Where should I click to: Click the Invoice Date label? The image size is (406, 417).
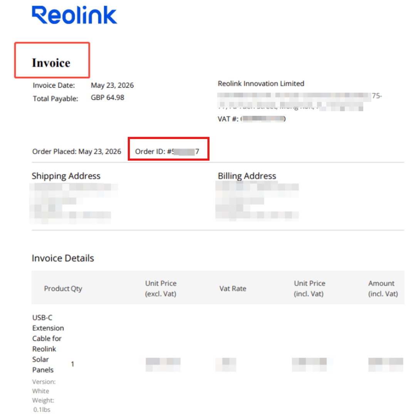(54, 85)
